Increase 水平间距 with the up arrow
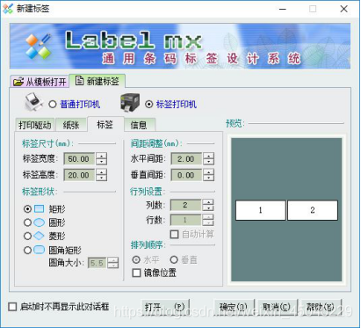Screen dimensions: 361x328 click(x=209, y=156)
